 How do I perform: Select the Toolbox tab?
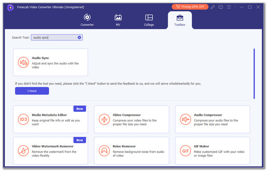click(180, 20)
